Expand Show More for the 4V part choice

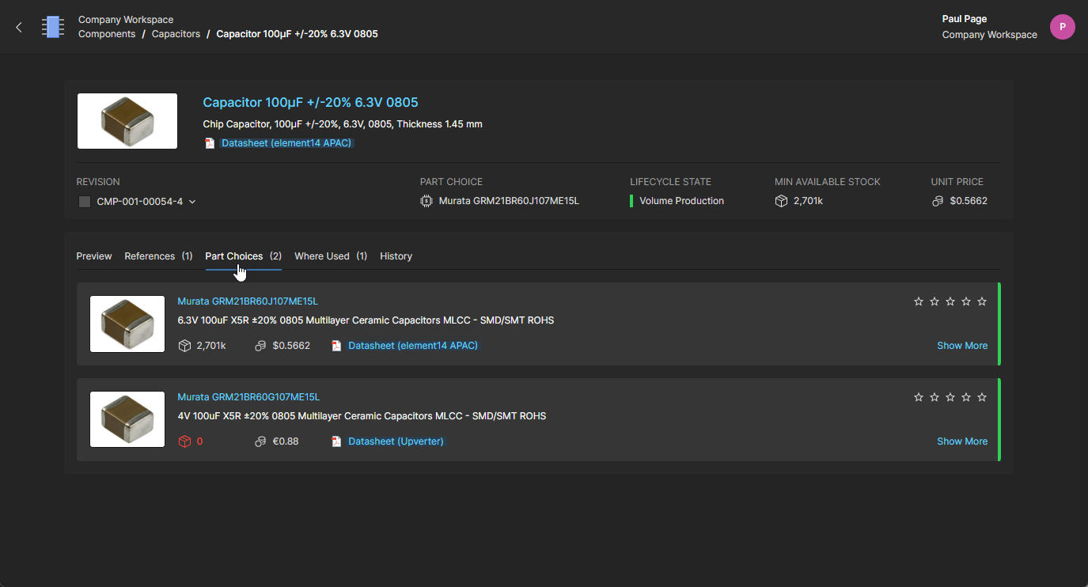click(961, 441)
